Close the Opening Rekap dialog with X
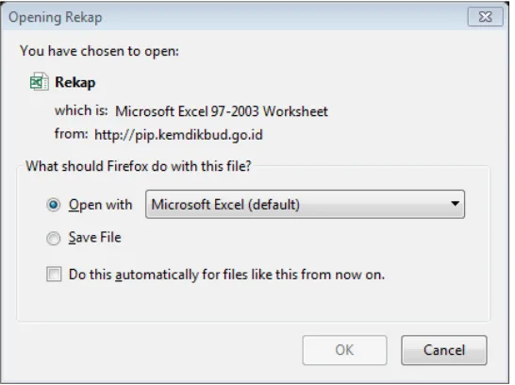 485,16
